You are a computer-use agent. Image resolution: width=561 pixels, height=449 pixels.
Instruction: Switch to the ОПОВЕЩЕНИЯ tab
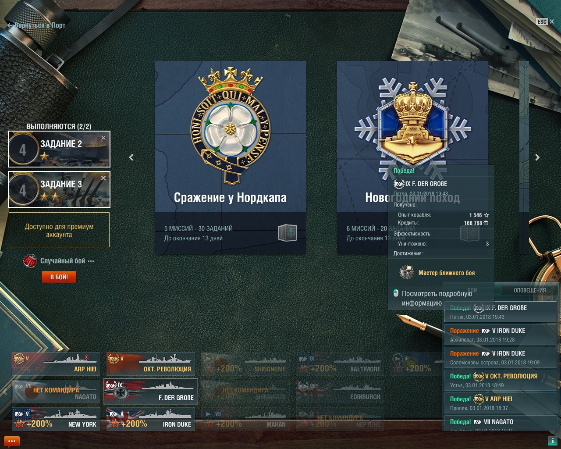point(529,290)
